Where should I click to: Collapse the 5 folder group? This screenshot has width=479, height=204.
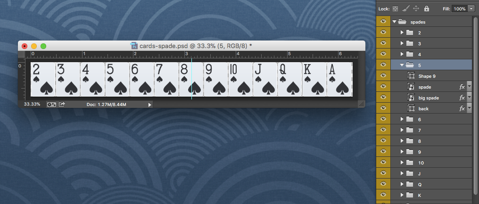[x=402, y=65]
